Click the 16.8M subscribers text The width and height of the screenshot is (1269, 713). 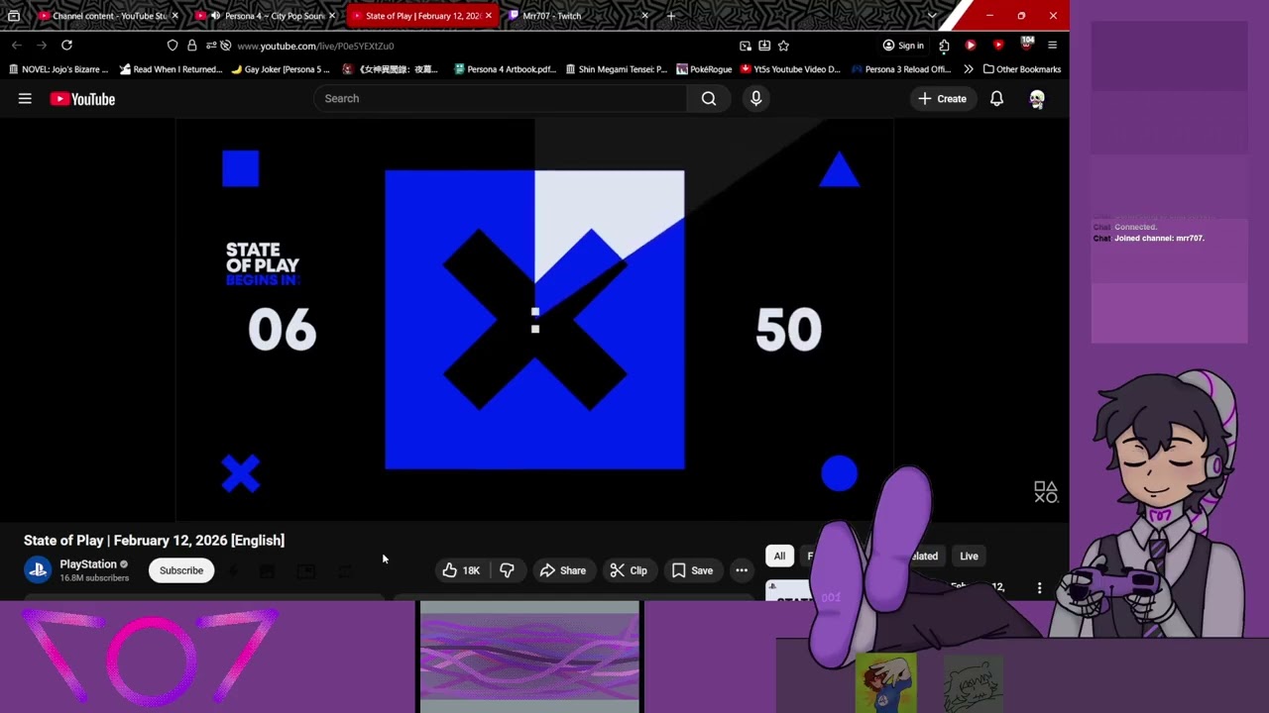coord(94,578)
